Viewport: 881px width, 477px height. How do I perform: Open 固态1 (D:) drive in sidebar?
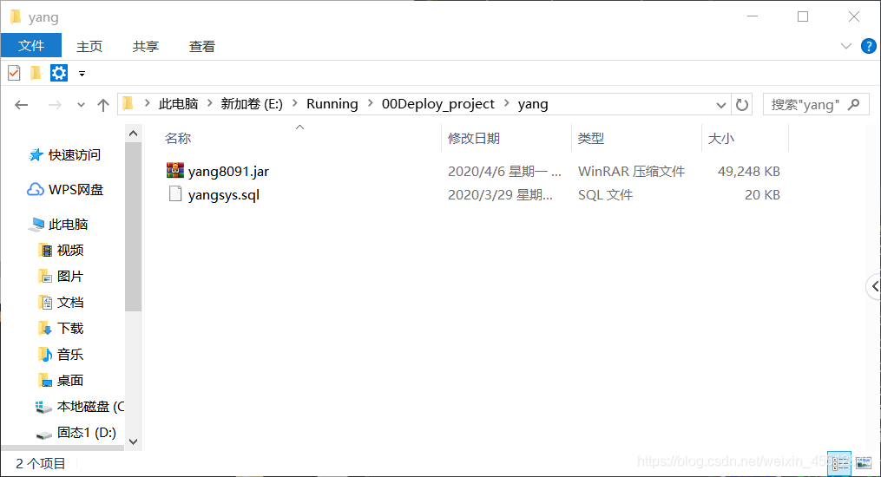tap(87, 433)
